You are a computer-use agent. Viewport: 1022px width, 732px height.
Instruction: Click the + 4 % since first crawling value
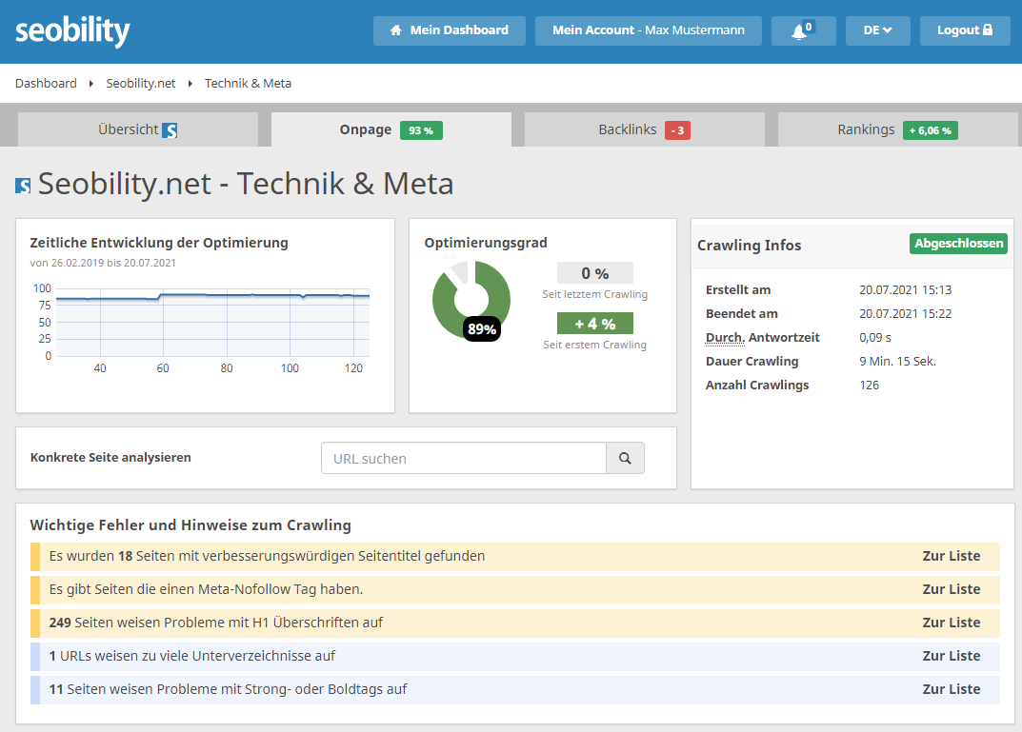point(595,324)
